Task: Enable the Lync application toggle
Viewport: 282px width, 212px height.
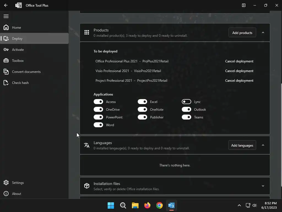Action: pos(186,102)
